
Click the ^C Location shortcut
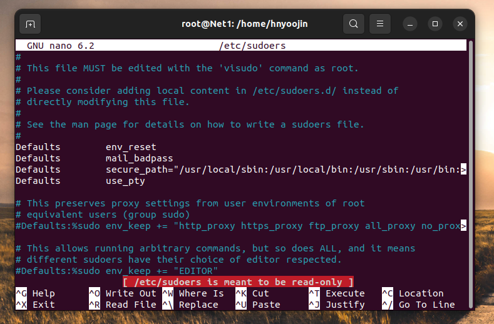point(413,293)
